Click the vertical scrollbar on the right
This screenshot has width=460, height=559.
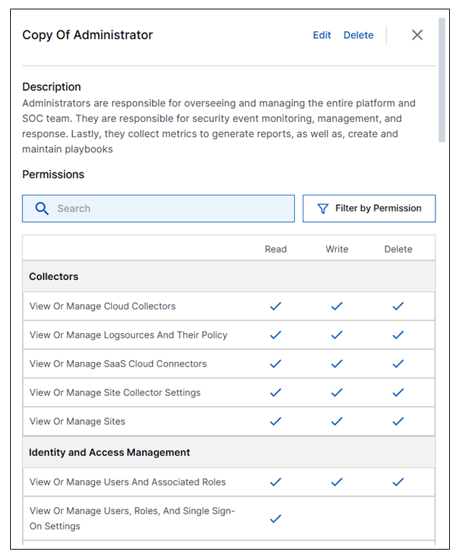(x=441, y=79)
